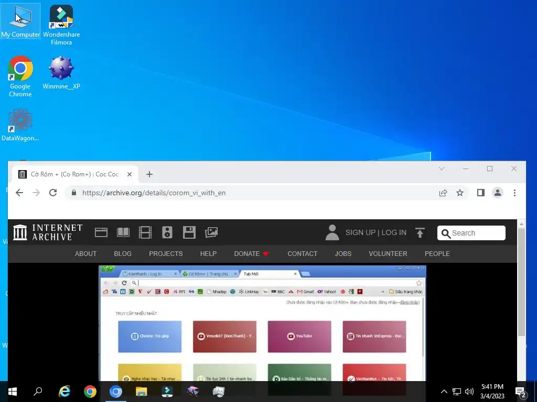Viewport: 537px width, 402px height.
Task: Open Internet Explorer from the taskbar
Action: pos(65,392)
